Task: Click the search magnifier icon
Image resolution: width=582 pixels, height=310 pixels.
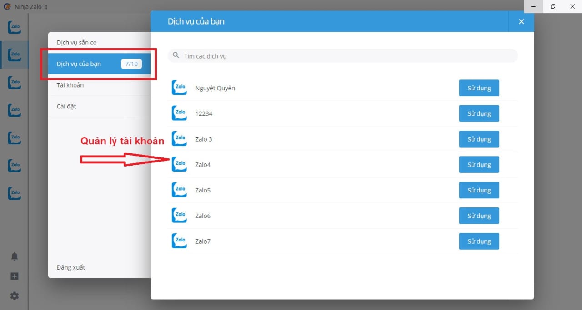Action: [176, 55]
